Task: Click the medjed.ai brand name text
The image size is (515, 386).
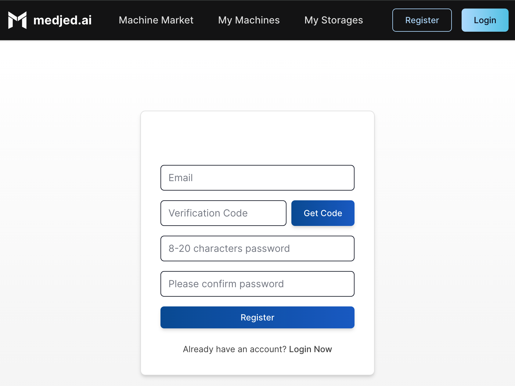Action: point(62,20)
